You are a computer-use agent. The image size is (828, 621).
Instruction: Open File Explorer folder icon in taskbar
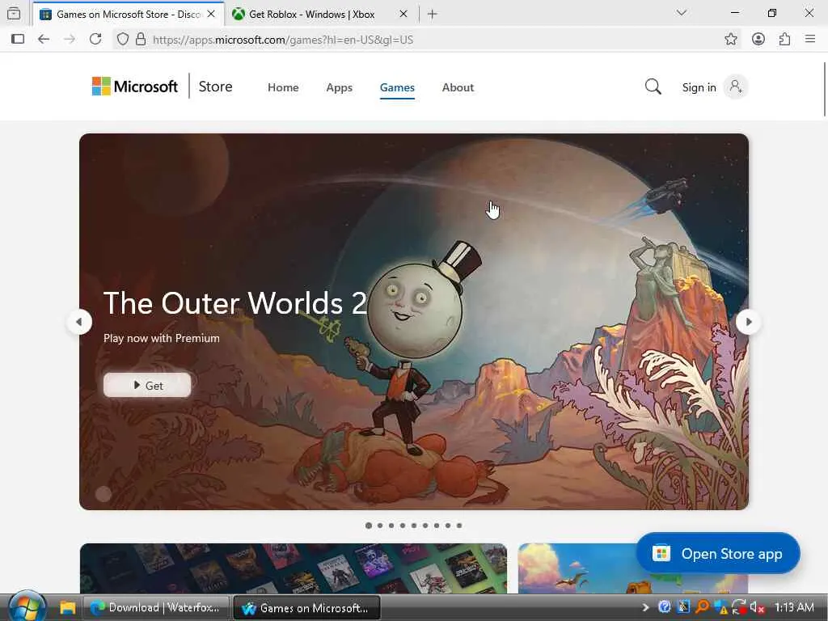click(68, 608)
